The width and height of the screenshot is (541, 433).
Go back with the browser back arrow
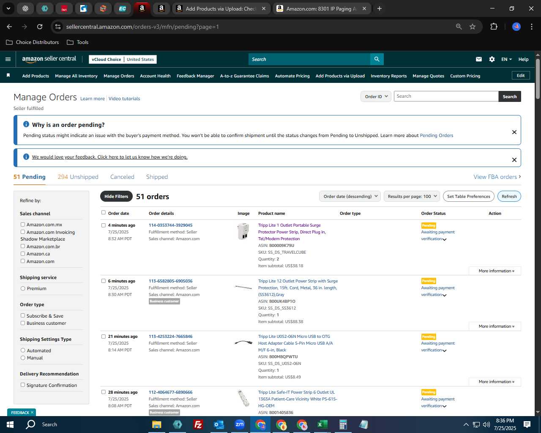(9, 27)
